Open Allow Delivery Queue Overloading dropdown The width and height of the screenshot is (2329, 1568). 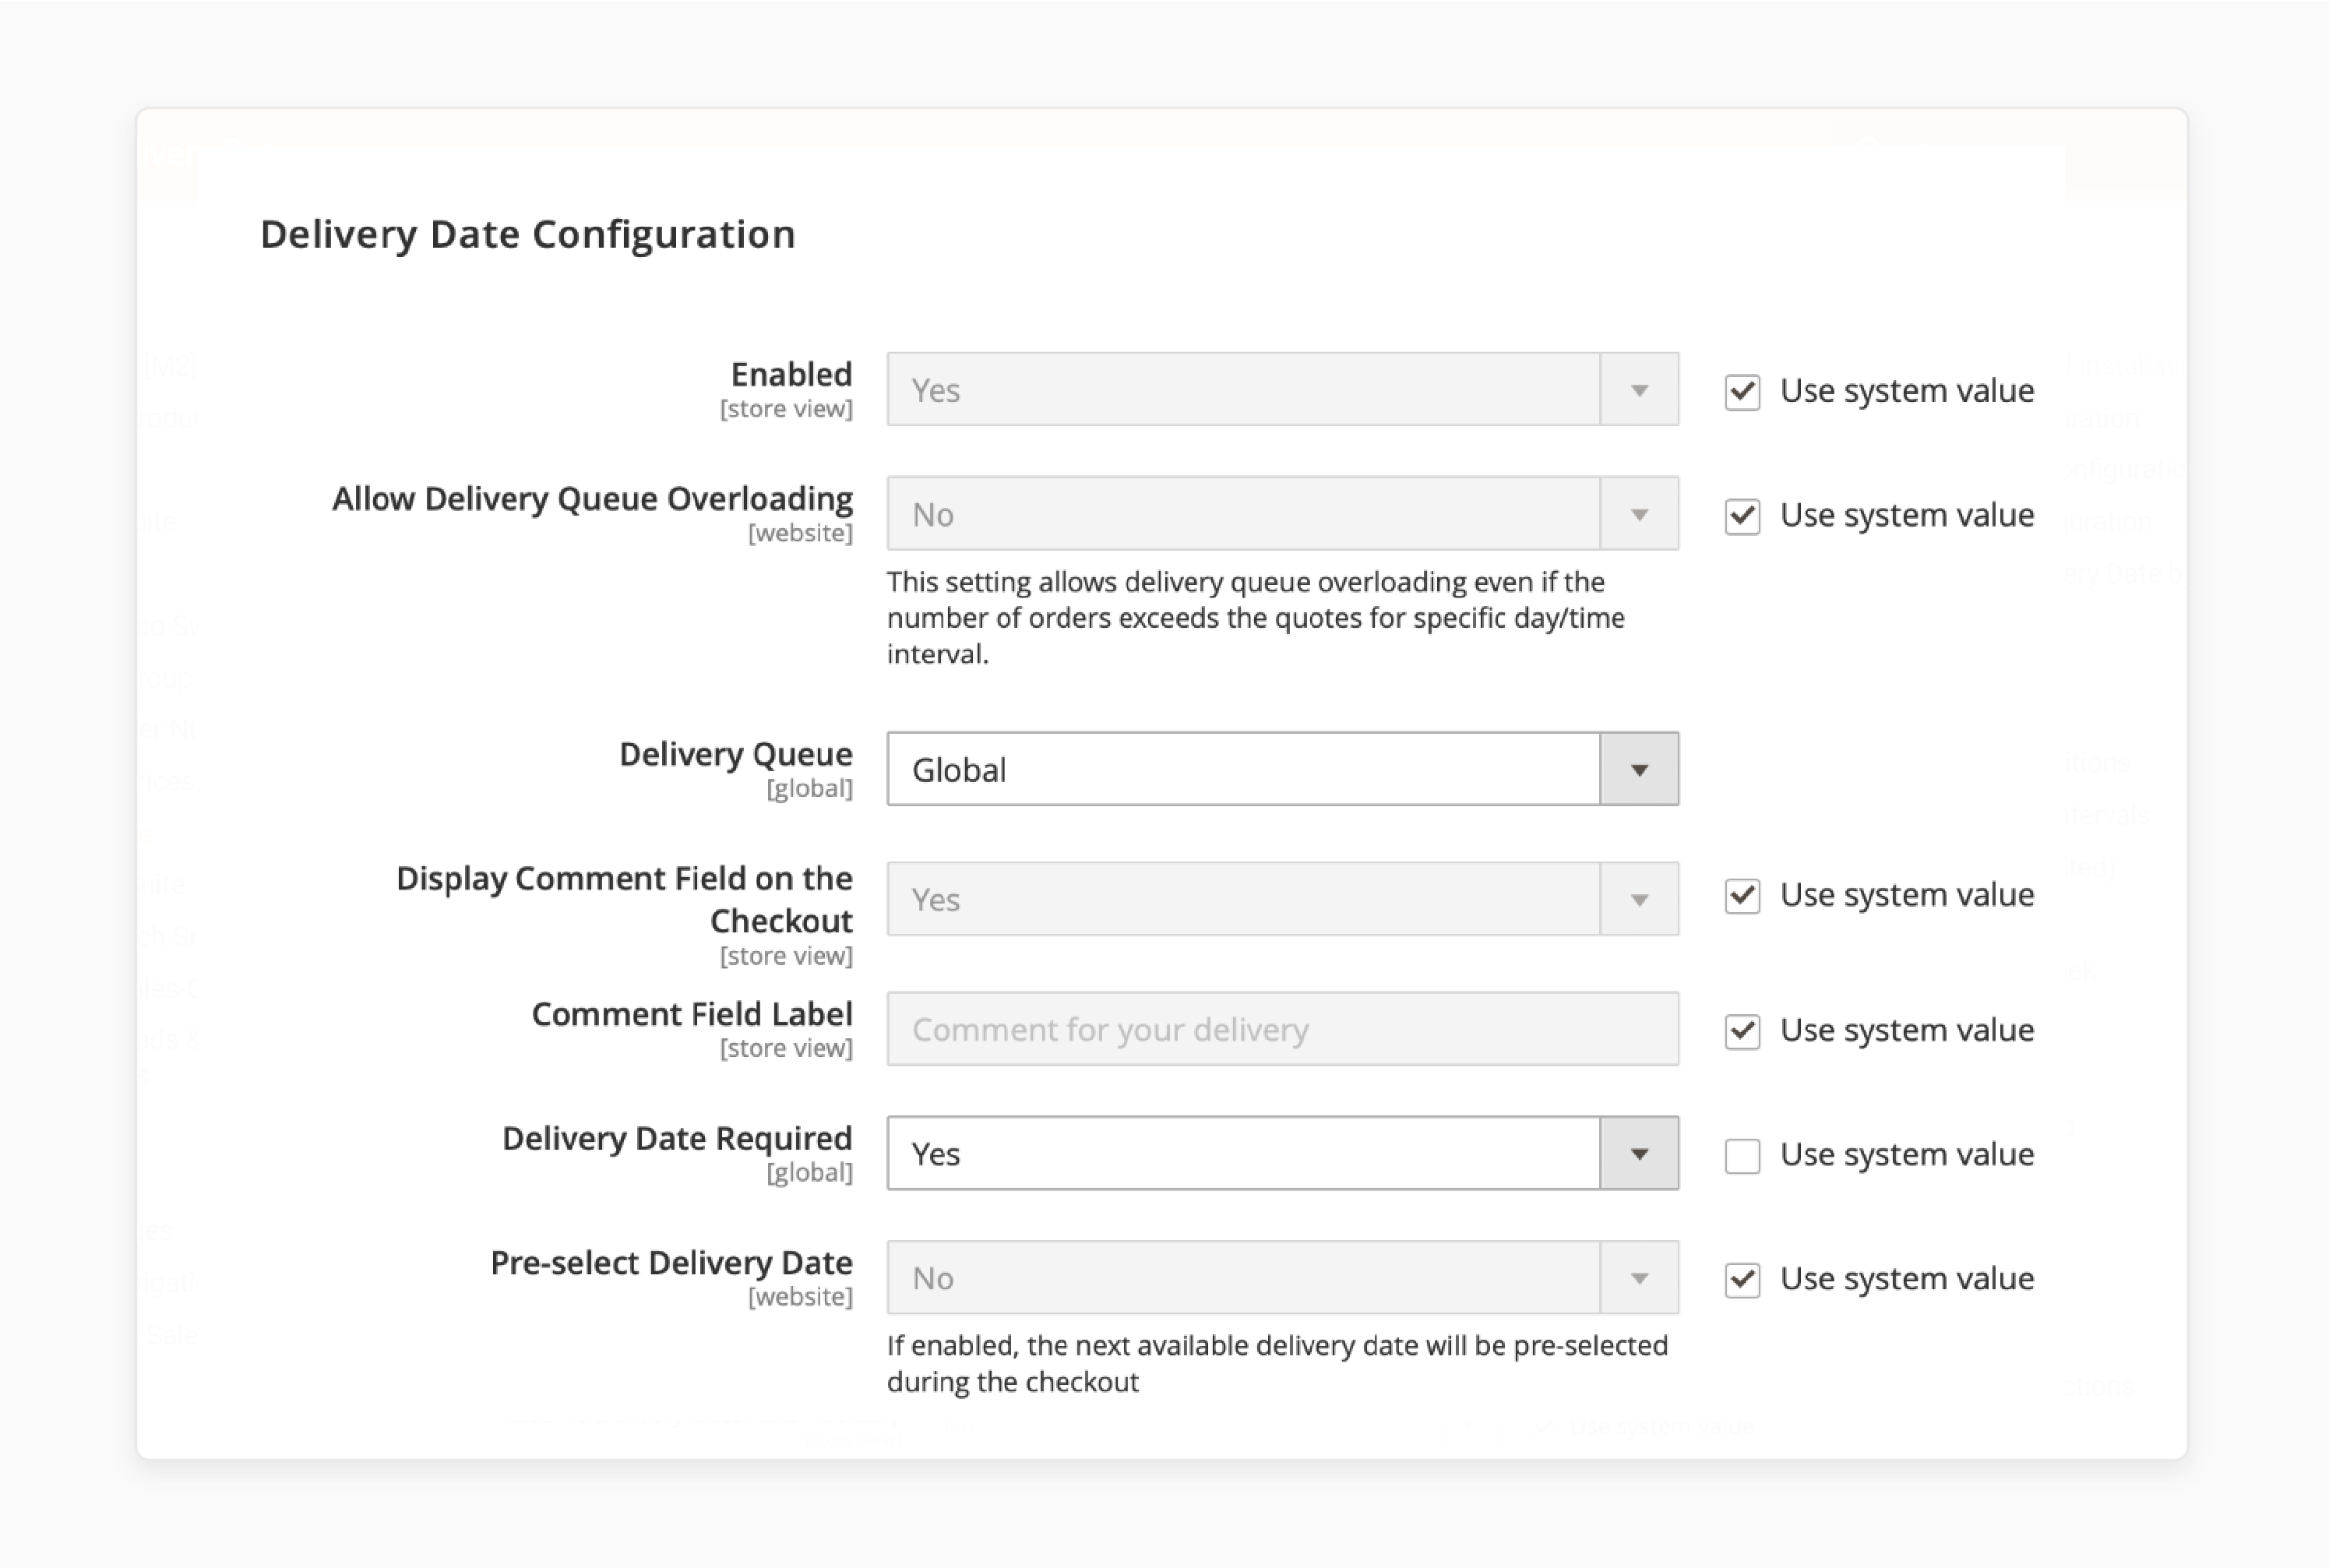1282,513
